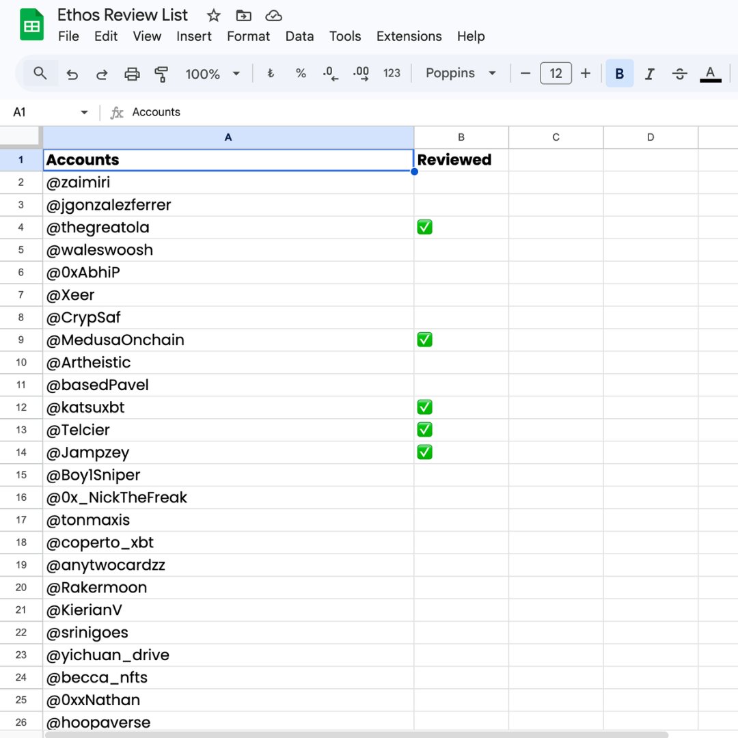Select column D header
Image resolution: width=738 pixels, height=738 pixels.
point(651,137)
